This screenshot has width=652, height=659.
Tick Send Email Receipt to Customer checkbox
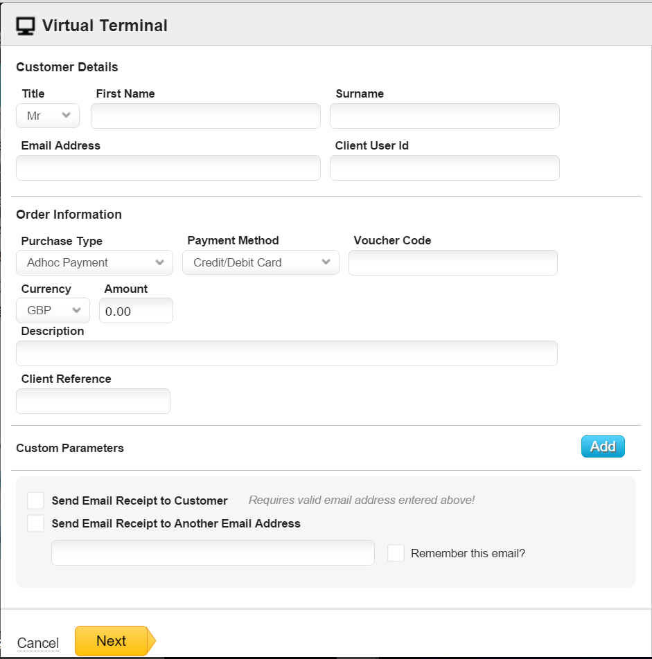click(x=36, y=500)
